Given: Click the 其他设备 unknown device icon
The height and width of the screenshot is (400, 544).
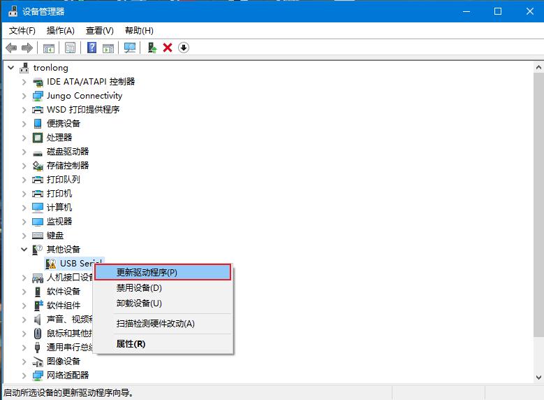Looking at the screenshot, I should coord(38,250).
